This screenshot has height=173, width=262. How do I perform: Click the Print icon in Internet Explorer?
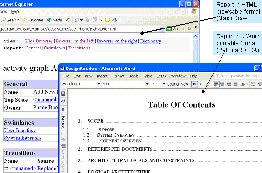87,20
